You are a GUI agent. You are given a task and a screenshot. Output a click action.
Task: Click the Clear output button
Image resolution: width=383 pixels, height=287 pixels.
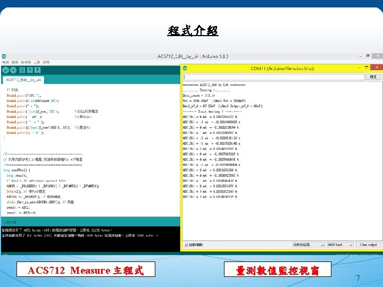(x=368, y=245)
